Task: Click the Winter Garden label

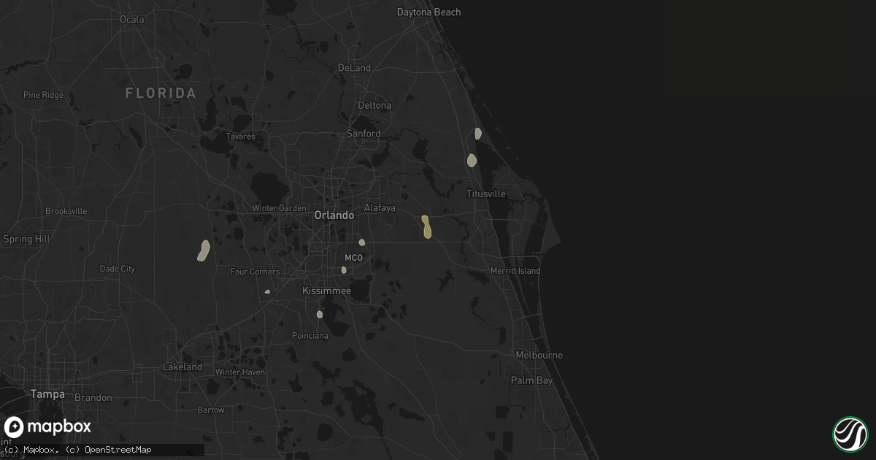Action: [280, 208]
